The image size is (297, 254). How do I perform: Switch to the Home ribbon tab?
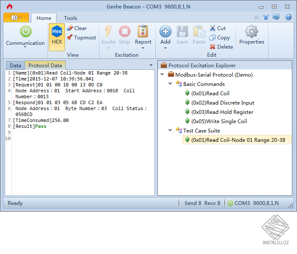tap(44, 18)
